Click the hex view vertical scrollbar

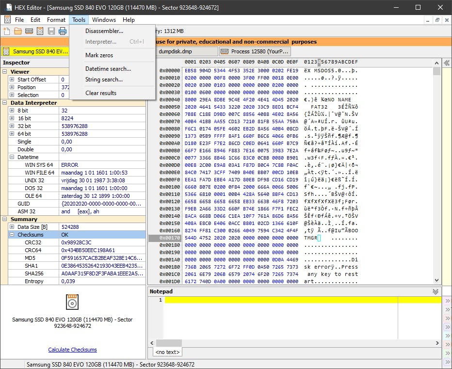coord(436,175)
